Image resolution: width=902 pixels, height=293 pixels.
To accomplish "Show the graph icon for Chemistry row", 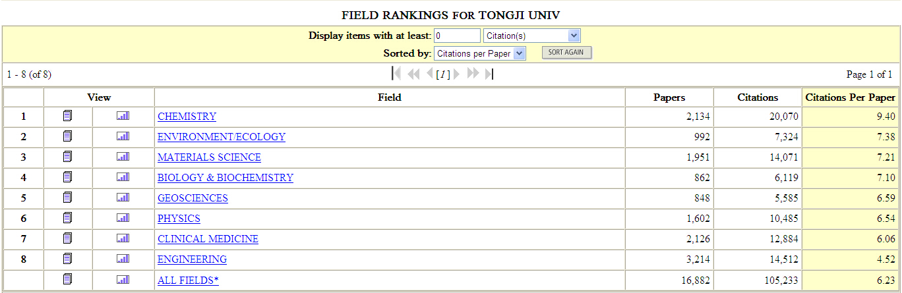I will [123, 116].
